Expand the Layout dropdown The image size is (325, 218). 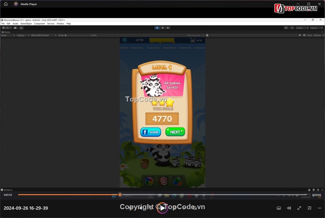coord(316,28)
